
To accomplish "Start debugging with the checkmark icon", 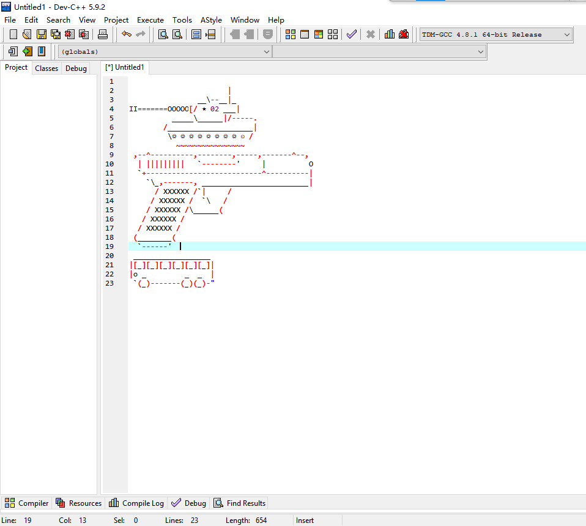I will (351, 34).
